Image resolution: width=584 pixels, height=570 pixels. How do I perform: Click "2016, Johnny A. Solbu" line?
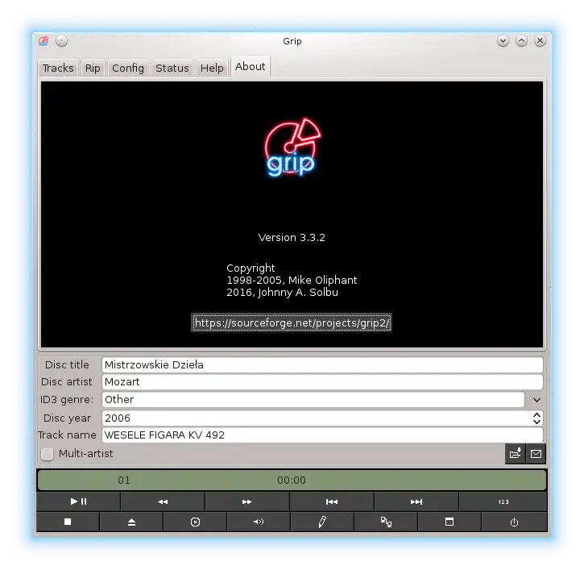(x=282, y=293)
